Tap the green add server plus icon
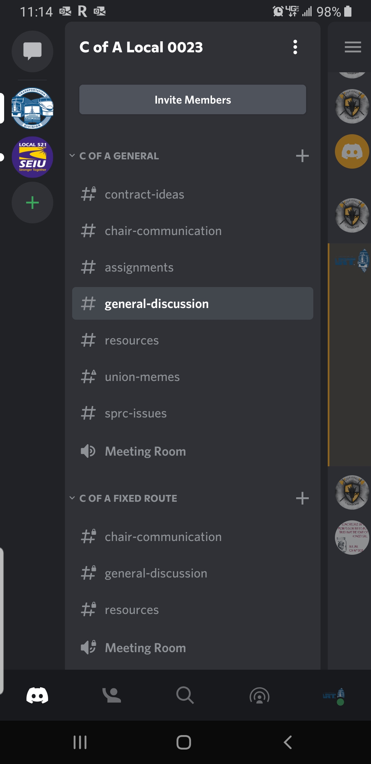Image resolution: width=371 pixels, height=764 pixels. tap(32, 203)
